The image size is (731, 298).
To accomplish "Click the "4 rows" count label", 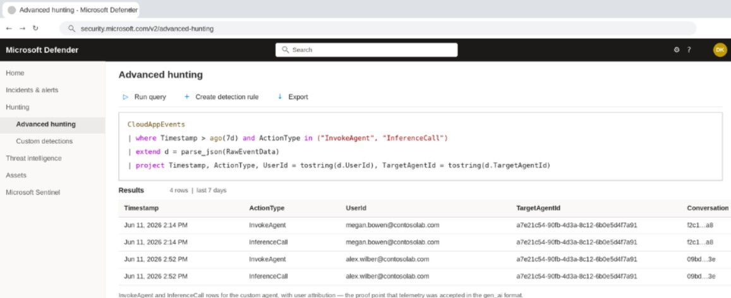I will 179,191.
